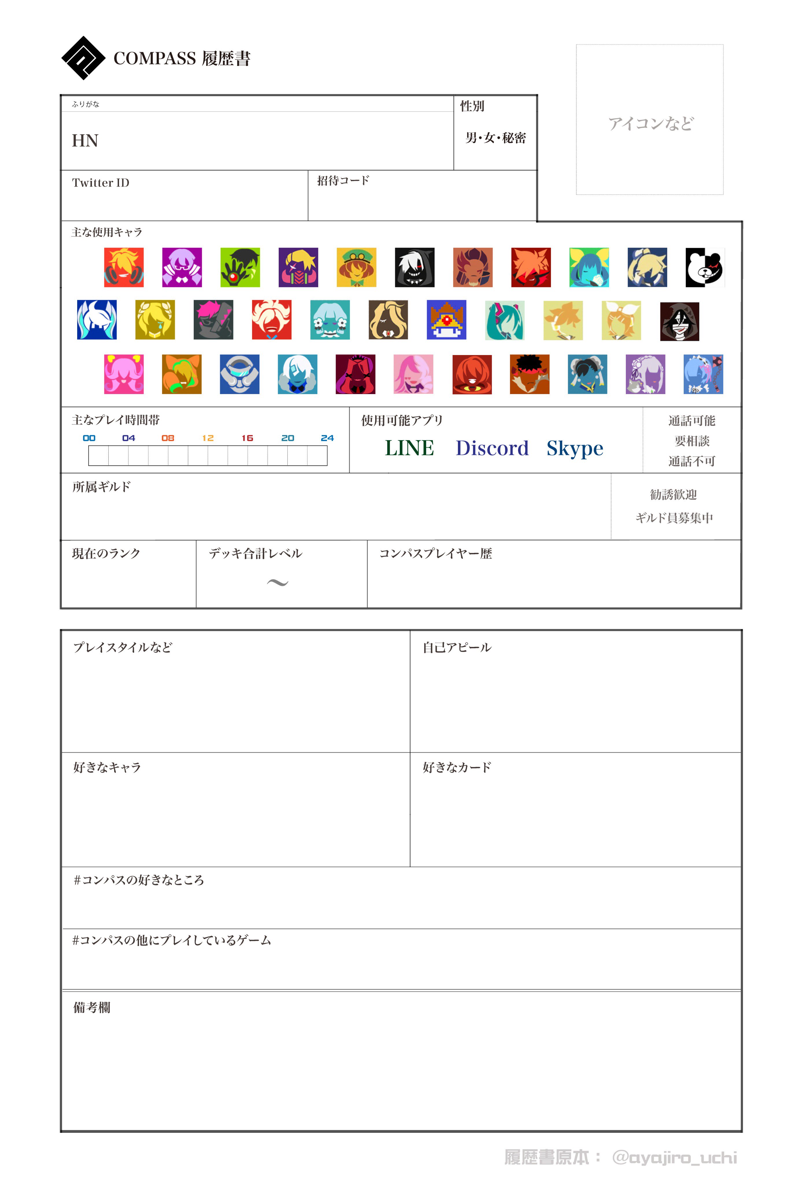Select the blue-haired character with yellow bows
This screenshot has height=1184, width=808.
click(589, 267)
